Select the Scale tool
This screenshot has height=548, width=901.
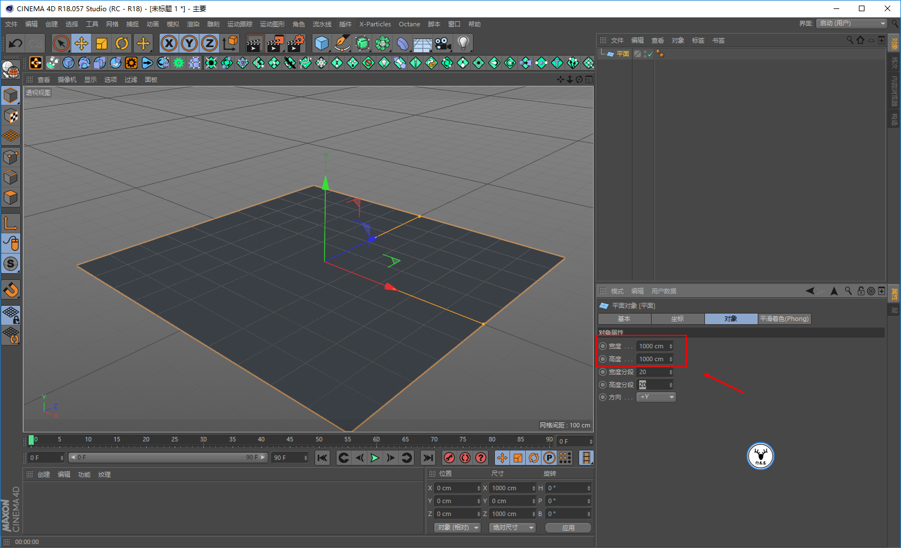click(x=102, y=43)
